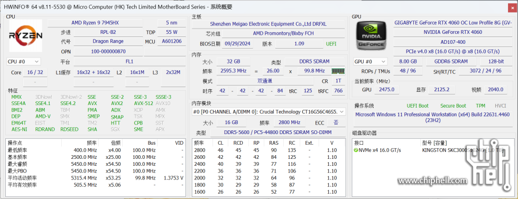
Task: Click the GDDR6 SDRAM memory type field
Action: pos(451,61)
